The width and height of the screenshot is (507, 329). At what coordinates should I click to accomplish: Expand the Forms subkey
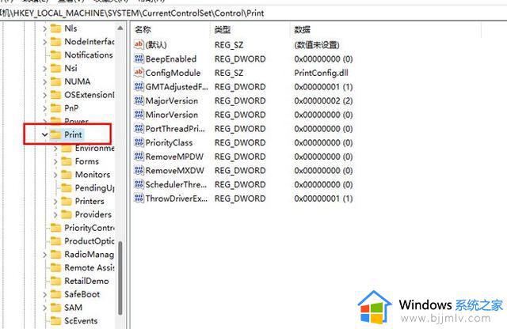[55, 161]
